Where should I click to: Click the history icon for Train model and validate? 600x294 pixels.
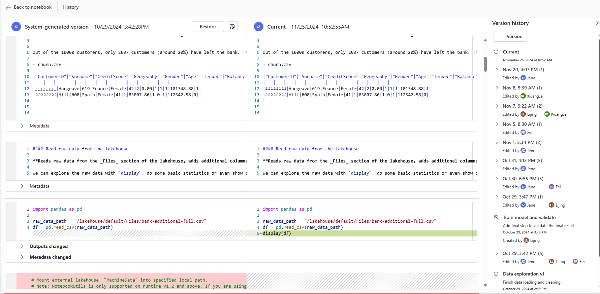point(496,217)
